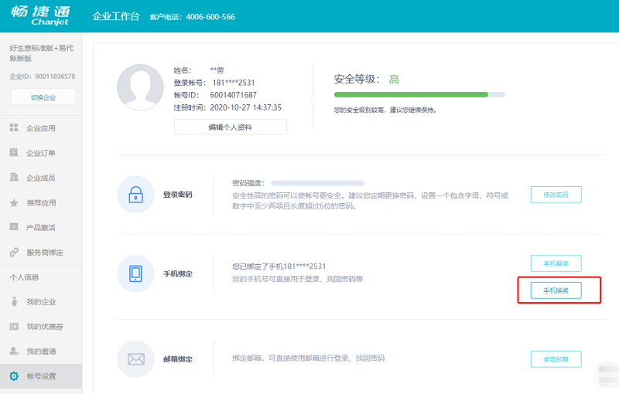The width and height of the screenshot is (619, 394).
Task: Open 我的优惠券 in the sidebar
Action: [x=41, y=326]
